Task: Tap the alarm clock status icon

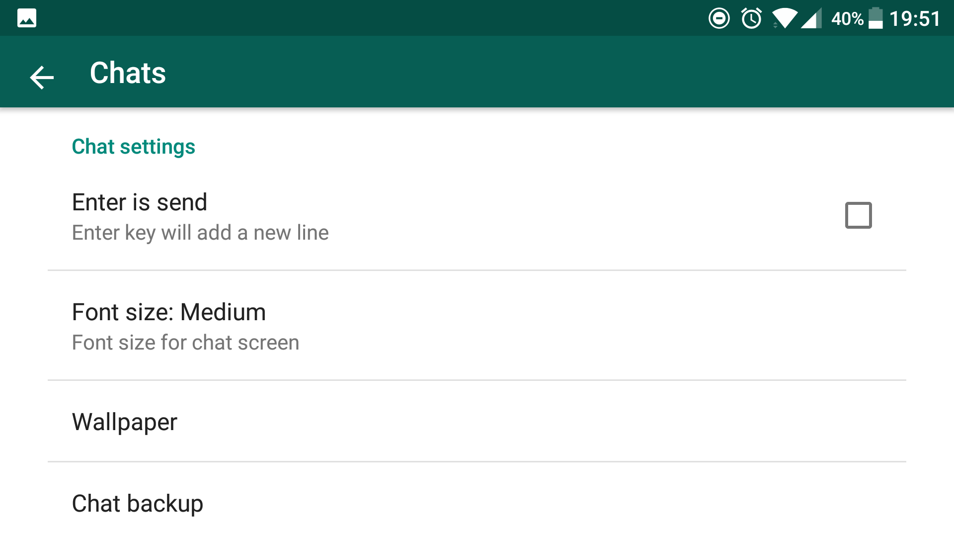Action: click(x=751, y=18)
